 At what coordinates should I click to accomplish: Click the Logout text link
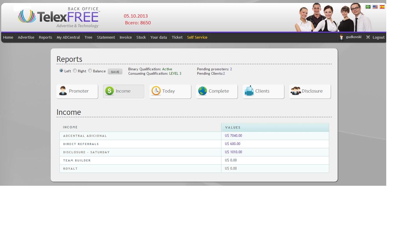pyautogui.click(x=379, y=37)
